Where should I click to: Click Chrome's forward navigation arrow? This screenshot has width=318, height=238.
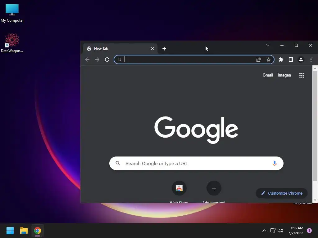click(x=97, y=59)
